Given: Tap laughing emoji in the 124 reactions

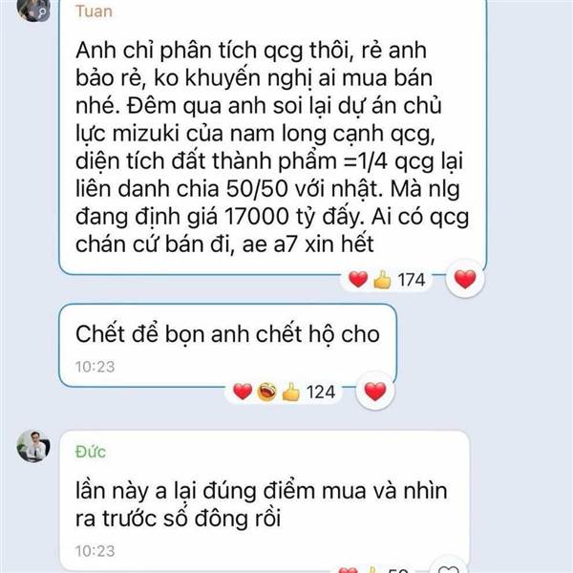Looking at the screenshot, I should pos(266,392).
